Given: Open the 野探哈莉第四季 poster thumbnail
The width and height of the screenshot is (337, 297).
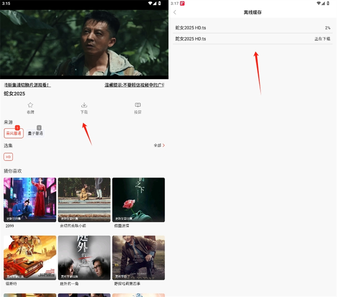Looking at the screenshot, I should point(138,258).
